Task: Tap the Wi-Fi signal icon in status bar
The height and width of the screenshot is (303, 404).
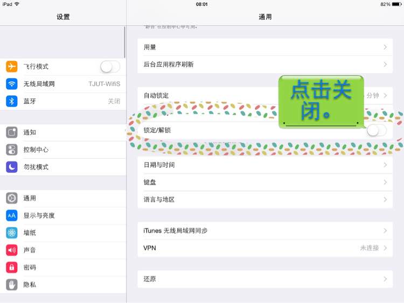Action: [17, 4]
